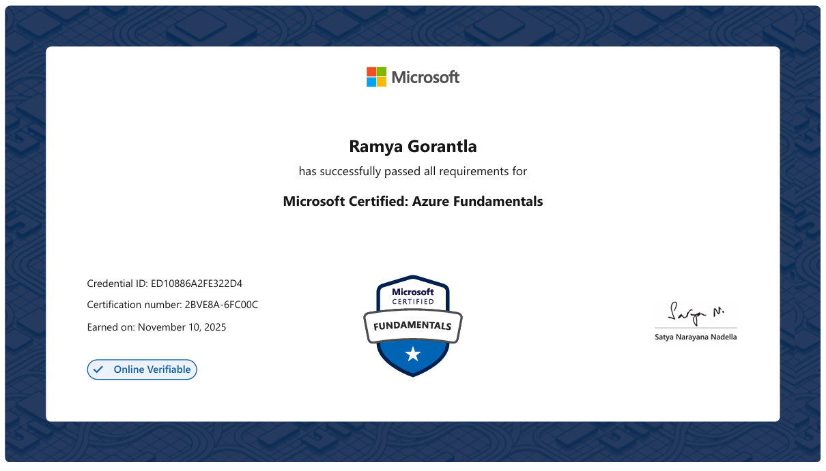Image resolution: width=826 pixels, height=471 pixels.
Task: Select the name Ramya Gorantla
Action: (413, 146)
